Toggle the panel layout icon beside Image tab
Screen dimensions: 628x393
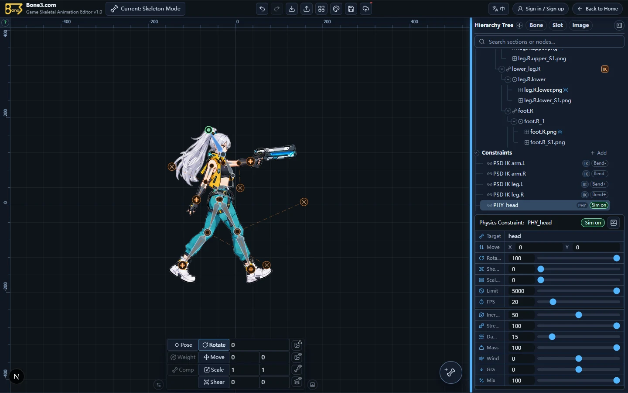[x=619, y=25]
